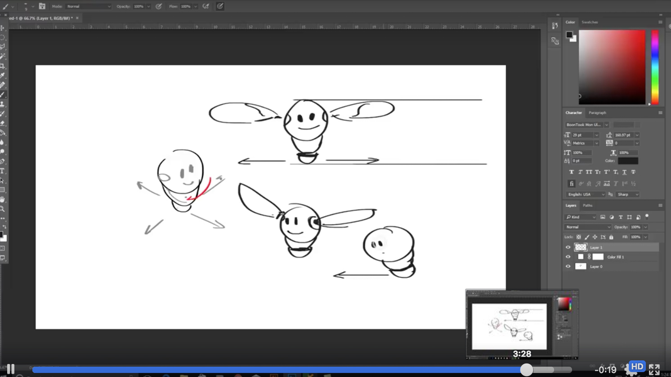Toggle visibility of Color Fill 1 layer

point(568,257)
